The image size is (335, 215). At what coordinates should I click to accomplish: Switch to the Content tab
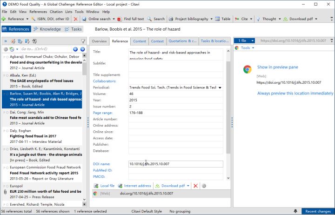140,41
